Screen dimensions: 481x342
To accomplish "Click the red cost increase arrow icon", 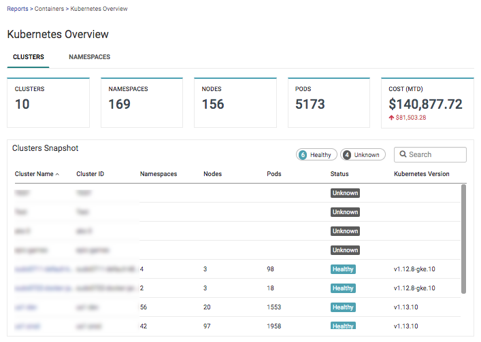I will [x=391, y=118].
